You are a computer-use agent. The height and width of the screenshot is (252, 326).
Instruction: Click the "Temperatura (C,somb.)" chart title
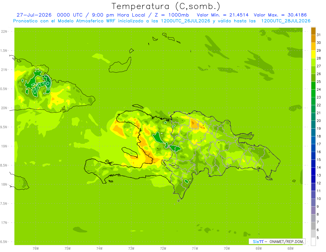tap(166, 6)
